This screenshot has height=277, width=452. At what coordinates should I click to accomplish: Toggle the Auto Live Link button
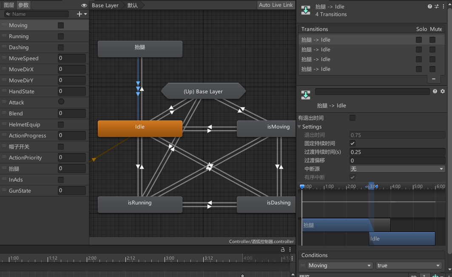[276, 5]
